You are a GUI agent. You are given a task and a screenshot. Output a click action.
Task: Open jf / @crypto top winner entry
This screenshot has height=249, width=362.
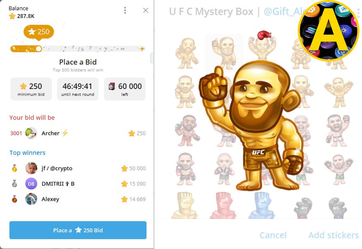(78, 168)
